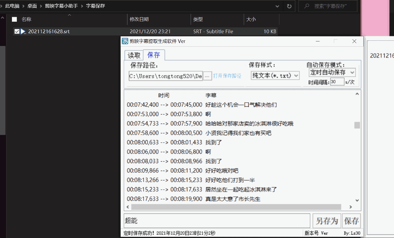394x238 pixels.
Task: Click the vertical scrollbar thumb in subtitle list
Action: (357, 125)
